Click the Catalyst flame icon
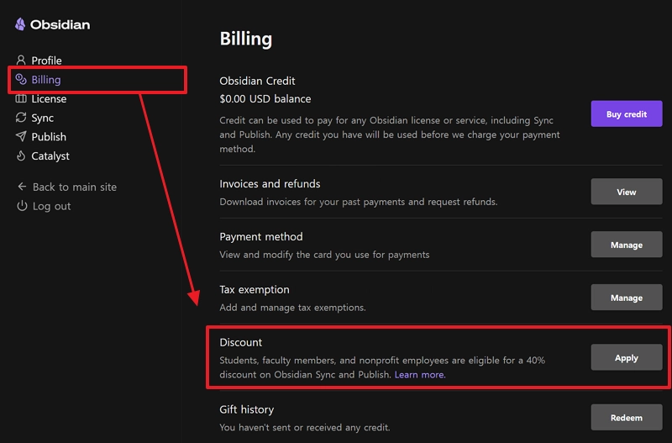Screen dimensions: 672x443 (x=20, y=156)
